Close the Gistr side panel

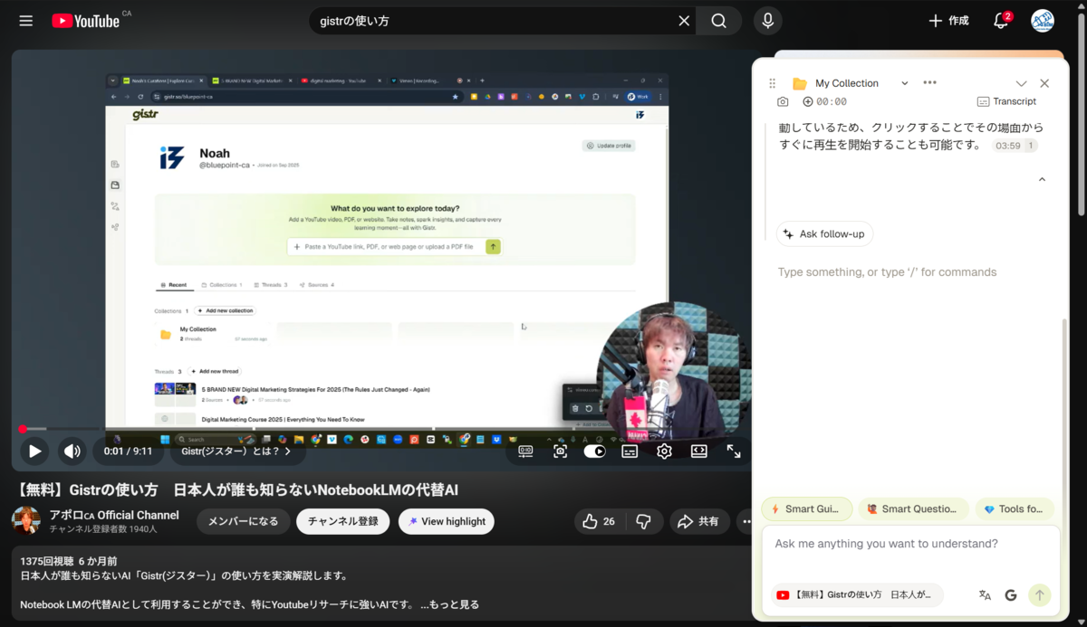click(1044, 83)
